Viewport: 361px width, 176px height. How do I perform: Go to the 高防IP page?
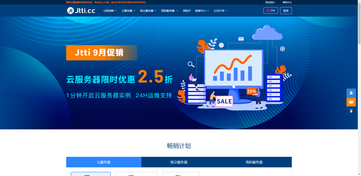click(x=187, y=11)
